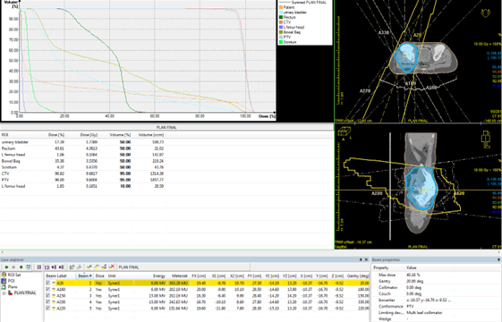Click the patient orientation icon in sagittal view
The width and height of the screenshot is (502, 322).
486,140
